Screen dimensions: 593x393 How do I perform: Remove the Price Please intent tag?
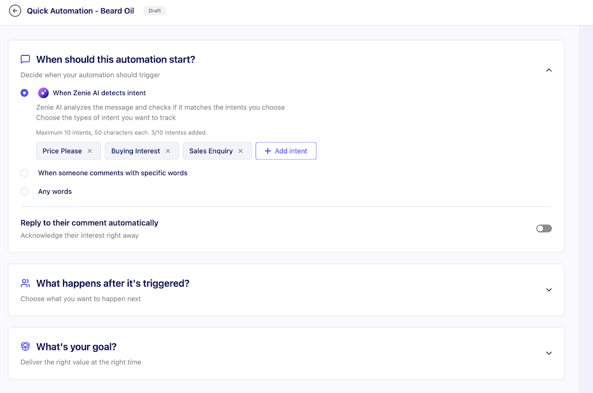[90, 151]
